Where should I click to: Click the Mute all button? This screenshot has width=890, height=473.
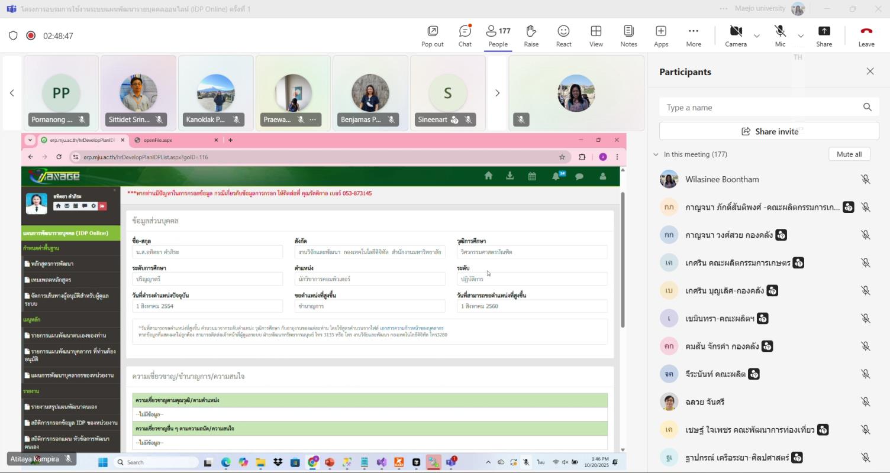tap(849, 154)
